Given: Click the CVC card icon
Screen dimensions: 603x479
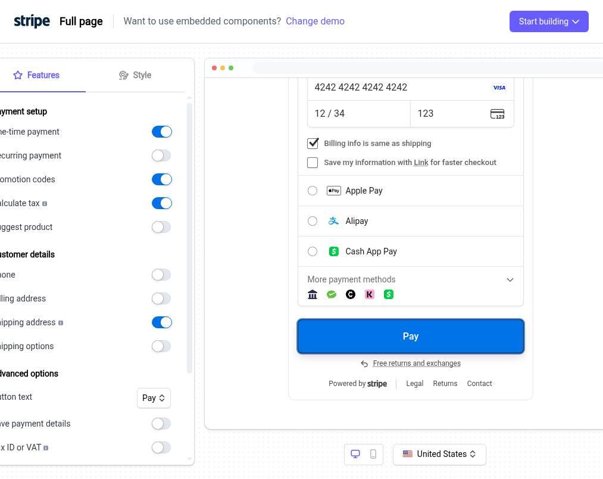Looking at the screenshot, I should pyautogui.click(x=497, y=114).
